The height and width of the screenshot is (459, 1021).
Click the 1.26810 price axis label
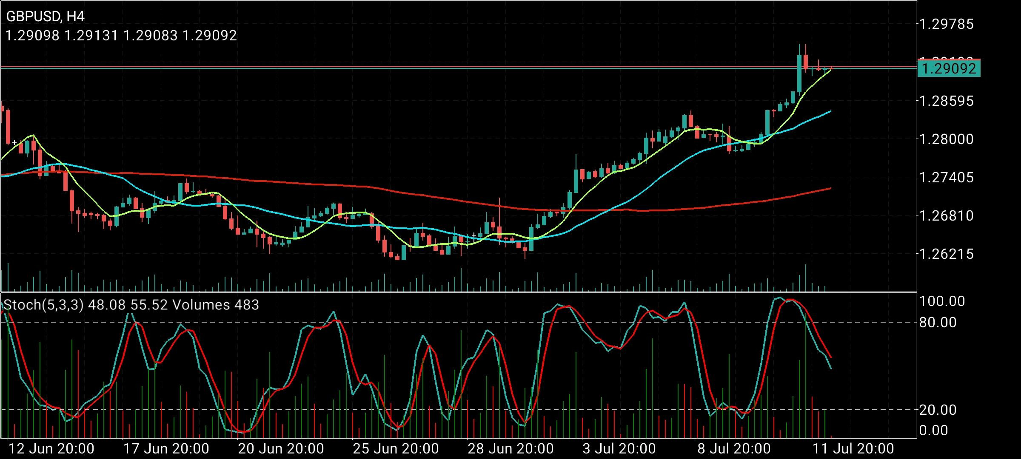coord(946,216)
